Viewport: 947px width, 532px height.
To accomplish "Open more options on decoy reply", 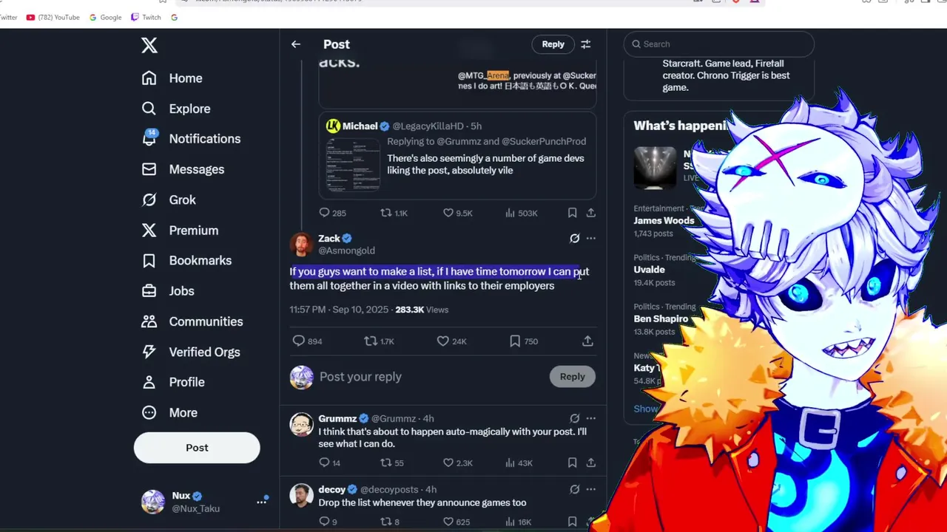I will [x=591, y=489].
